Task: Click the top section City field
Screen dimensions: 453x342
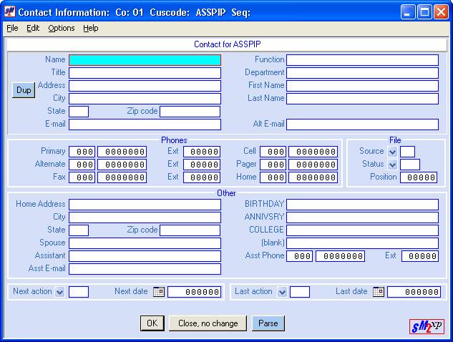Action: (145, 99)
